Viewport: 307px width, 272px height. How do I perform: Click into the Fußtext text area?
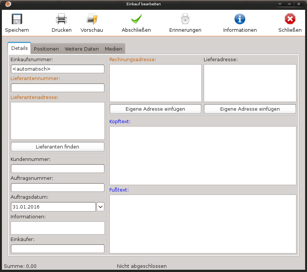click(x=203, y=224)
